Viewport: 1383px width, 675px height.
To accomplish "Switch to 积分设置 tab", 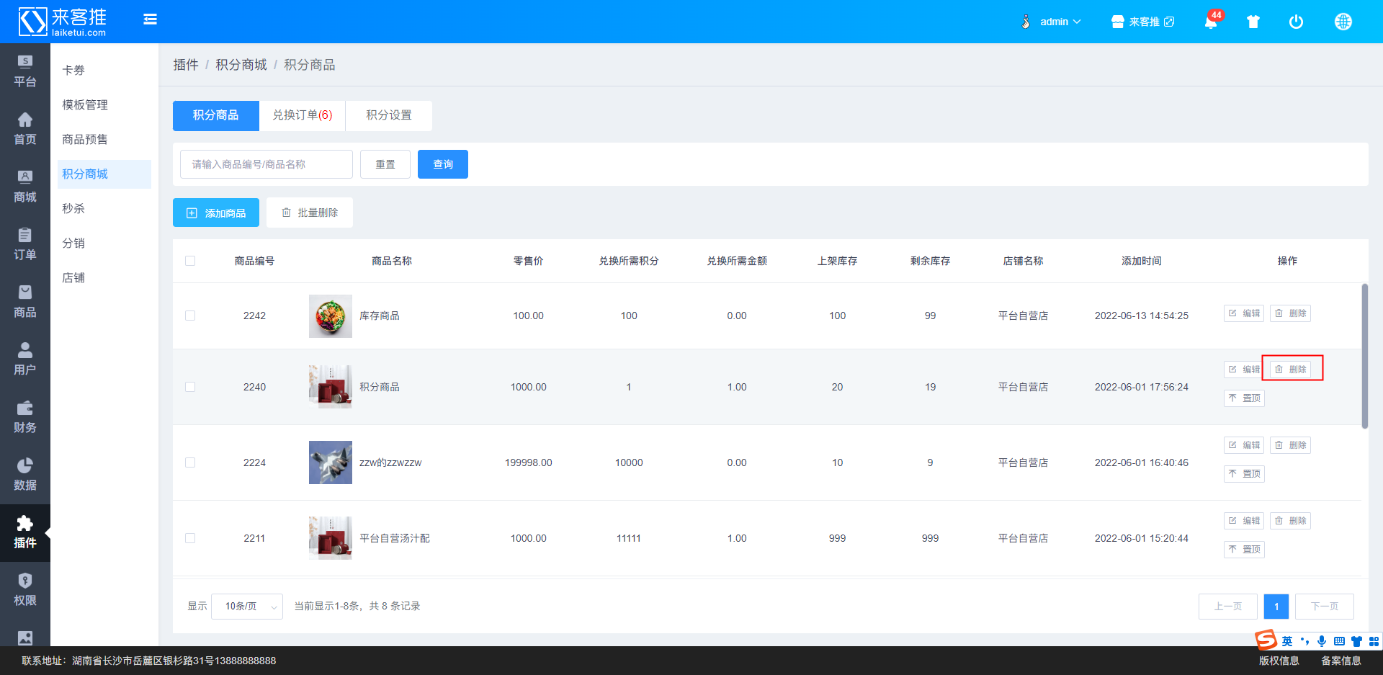I will coord(389,115).
